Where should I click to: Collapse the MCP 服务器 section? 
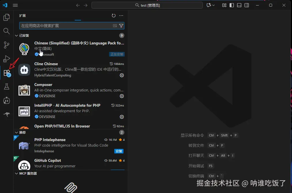tap(16, 173)
